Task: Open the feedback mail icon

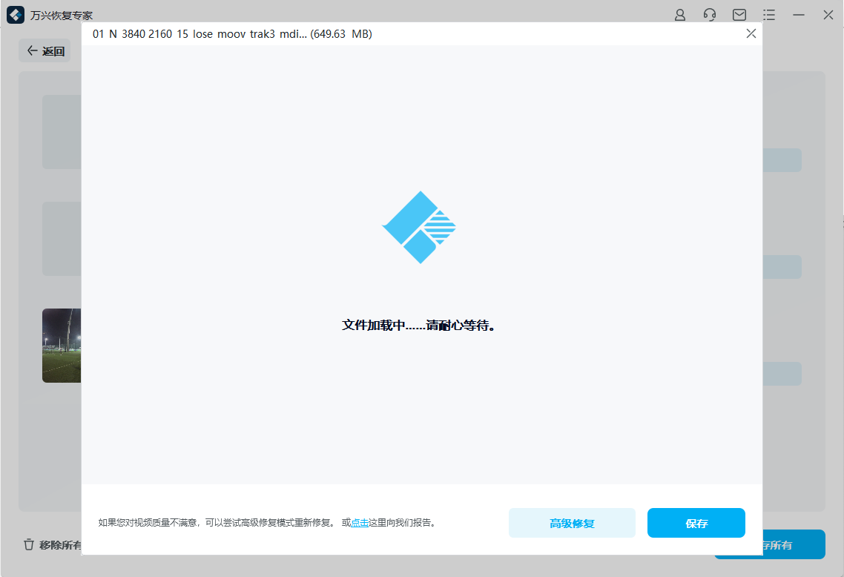Action: [x=739, y=15]
